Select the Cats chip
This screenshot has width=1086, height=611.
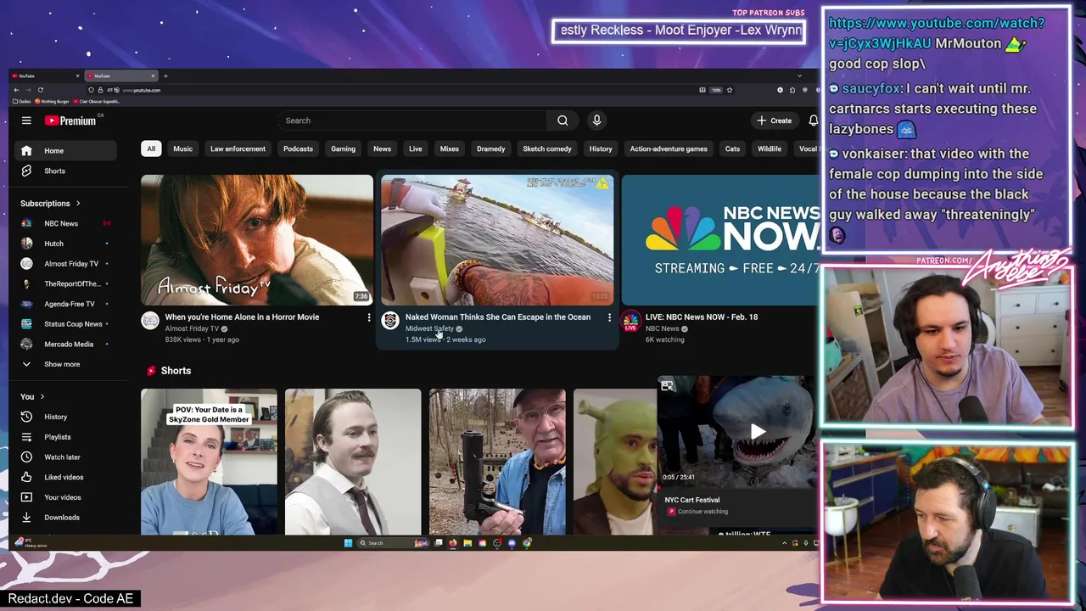(x=732, y=149)
